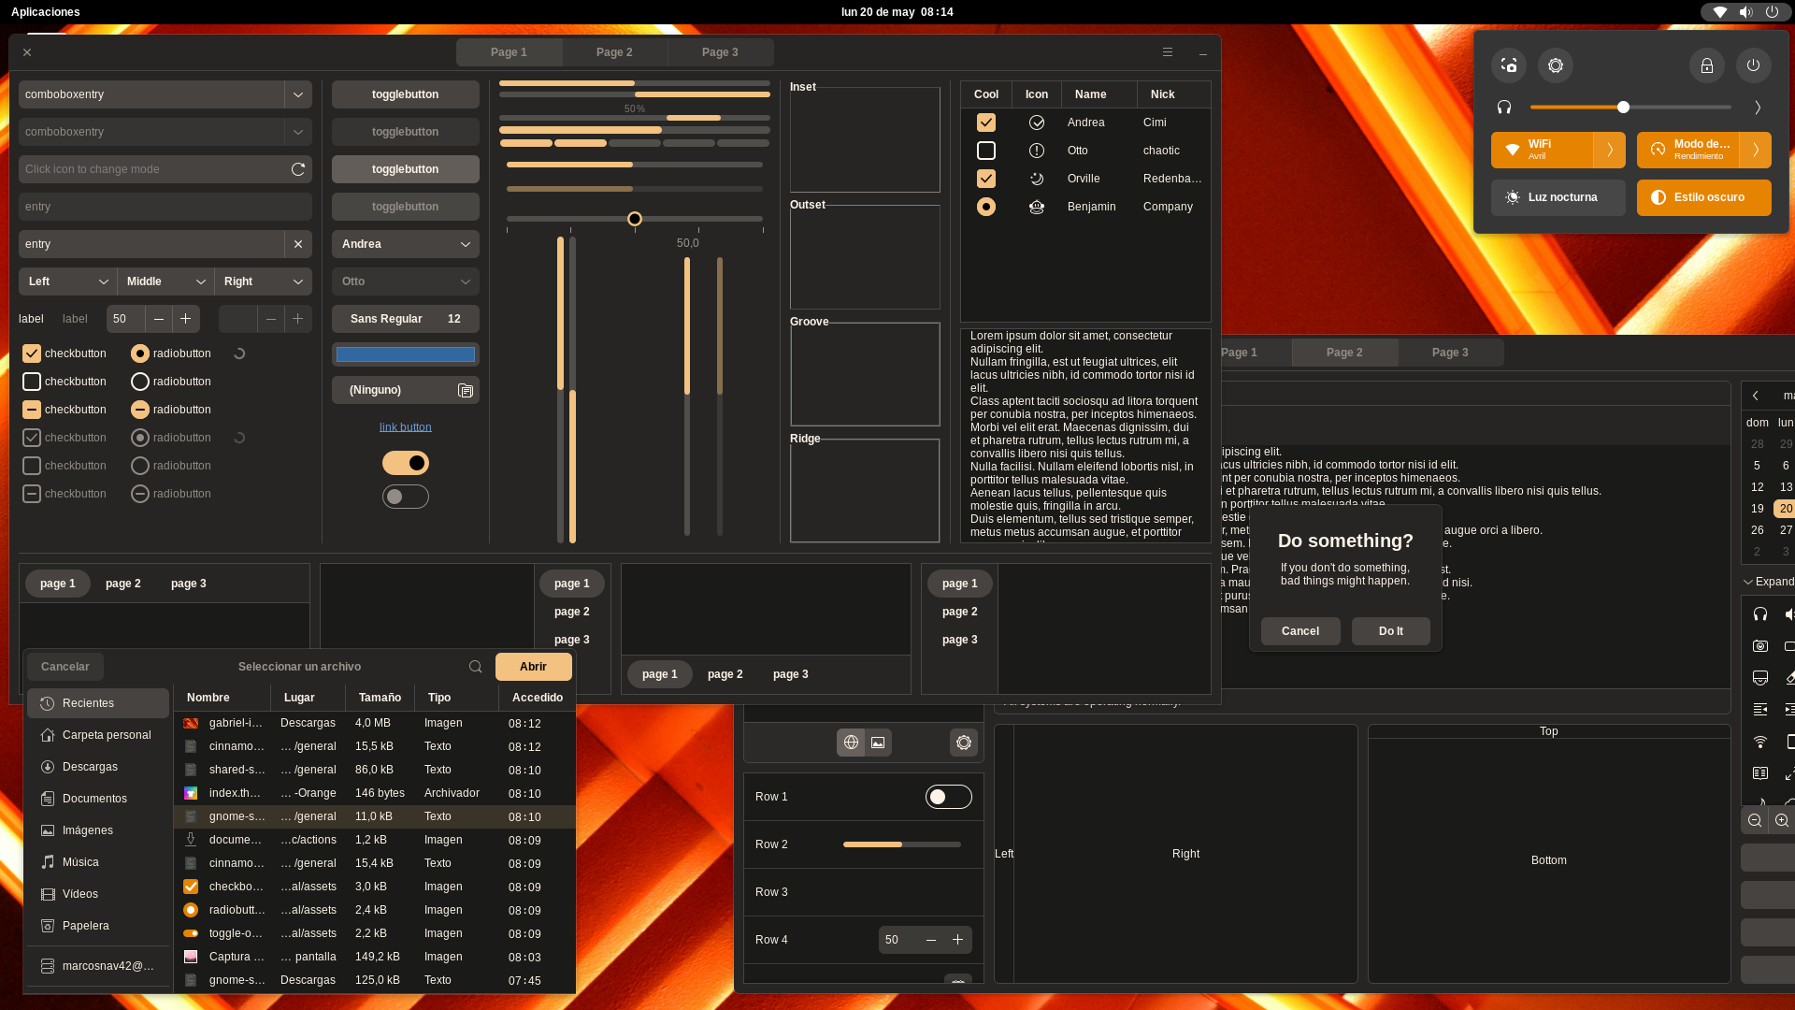This screenshot has width=1795, height=1010.
Task: Click the search icon in the file chooser dialog
Action: (x=476, y=667)
